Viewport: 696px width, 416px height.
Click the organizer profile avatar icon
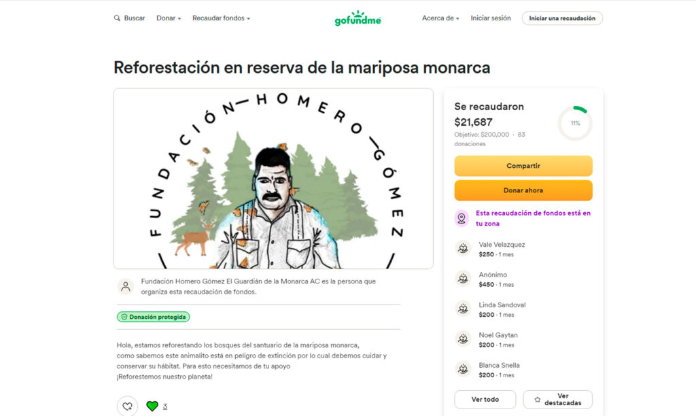pos(126,286)
